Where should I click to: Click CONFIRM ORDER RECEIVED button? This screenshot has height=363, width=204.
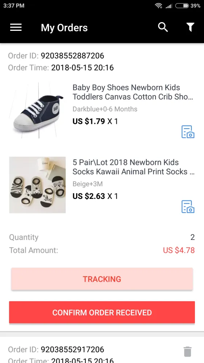coord(102,312)
